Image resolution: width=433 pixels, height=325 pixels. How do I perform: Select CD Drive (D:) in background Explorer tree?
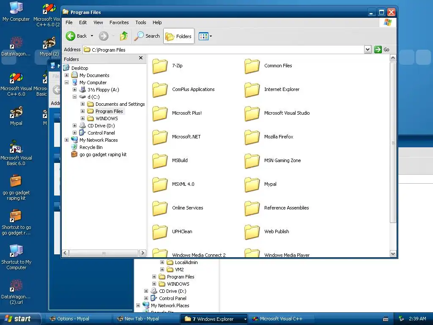[173, 291]
